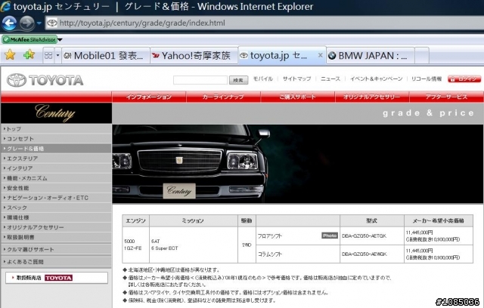Open the モバイル link

click(263, 79)
